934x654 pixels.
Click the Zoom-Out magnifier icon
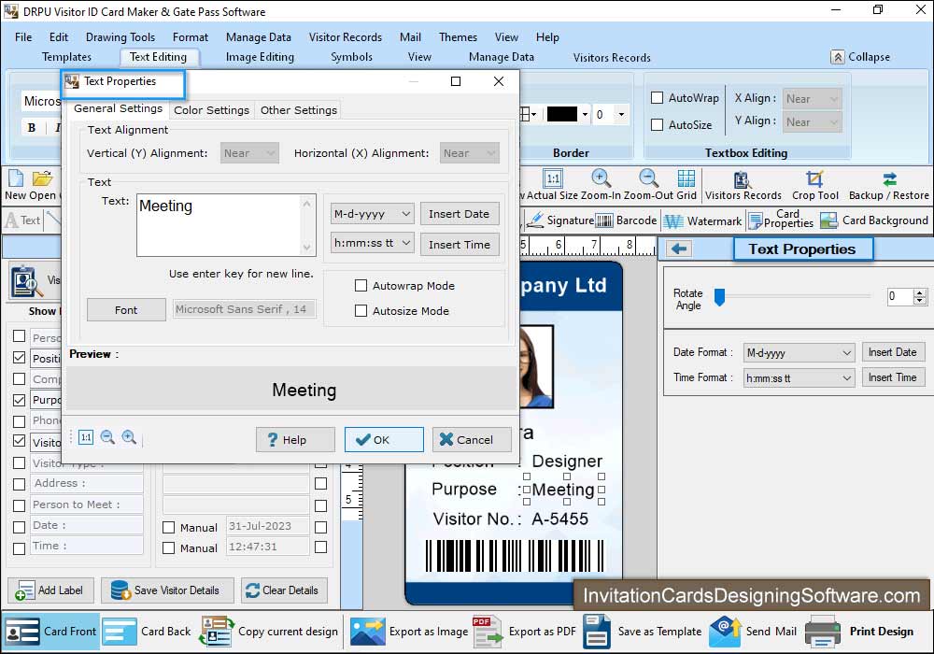pos(648,178)
